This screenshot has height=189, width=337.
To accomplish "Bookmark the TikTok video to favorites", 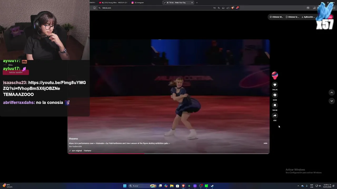I will (x=275, y=105).
